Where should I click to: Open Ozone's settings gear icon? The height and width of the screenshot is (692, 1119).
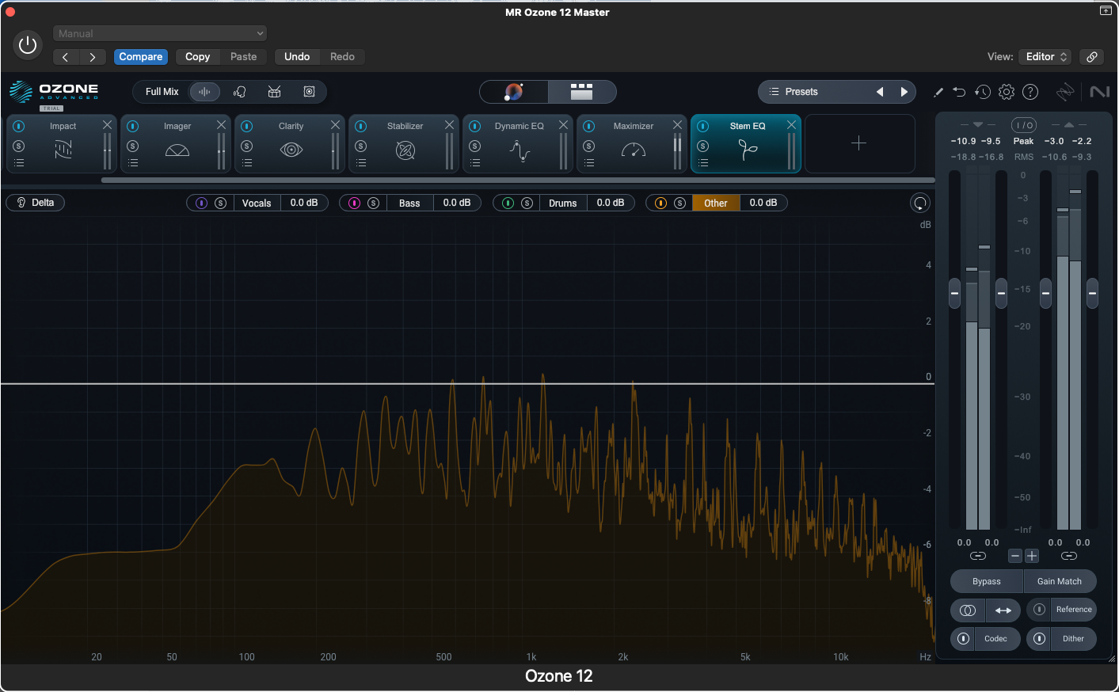tap(1007, 92)
